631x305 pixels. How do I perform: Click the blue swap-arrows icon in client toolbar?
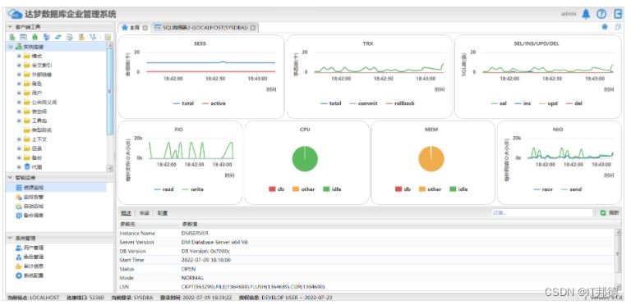pos(58,37)
